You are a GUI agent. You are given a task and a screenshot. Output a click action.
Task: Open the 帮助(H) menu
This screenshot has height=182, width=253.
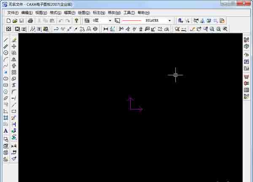pos(143,13)
